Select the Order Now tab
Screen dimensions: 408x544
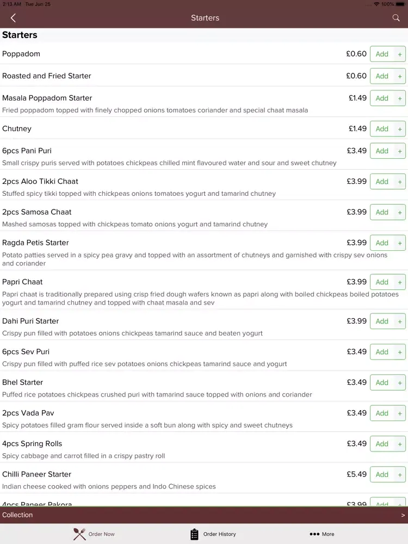(x=94, y=534)
